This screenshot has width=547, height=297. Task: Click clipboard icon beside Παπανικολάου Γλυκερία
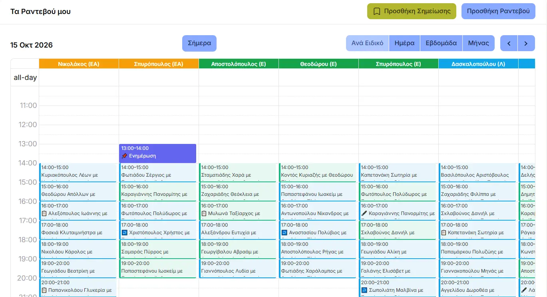point(44,290)
